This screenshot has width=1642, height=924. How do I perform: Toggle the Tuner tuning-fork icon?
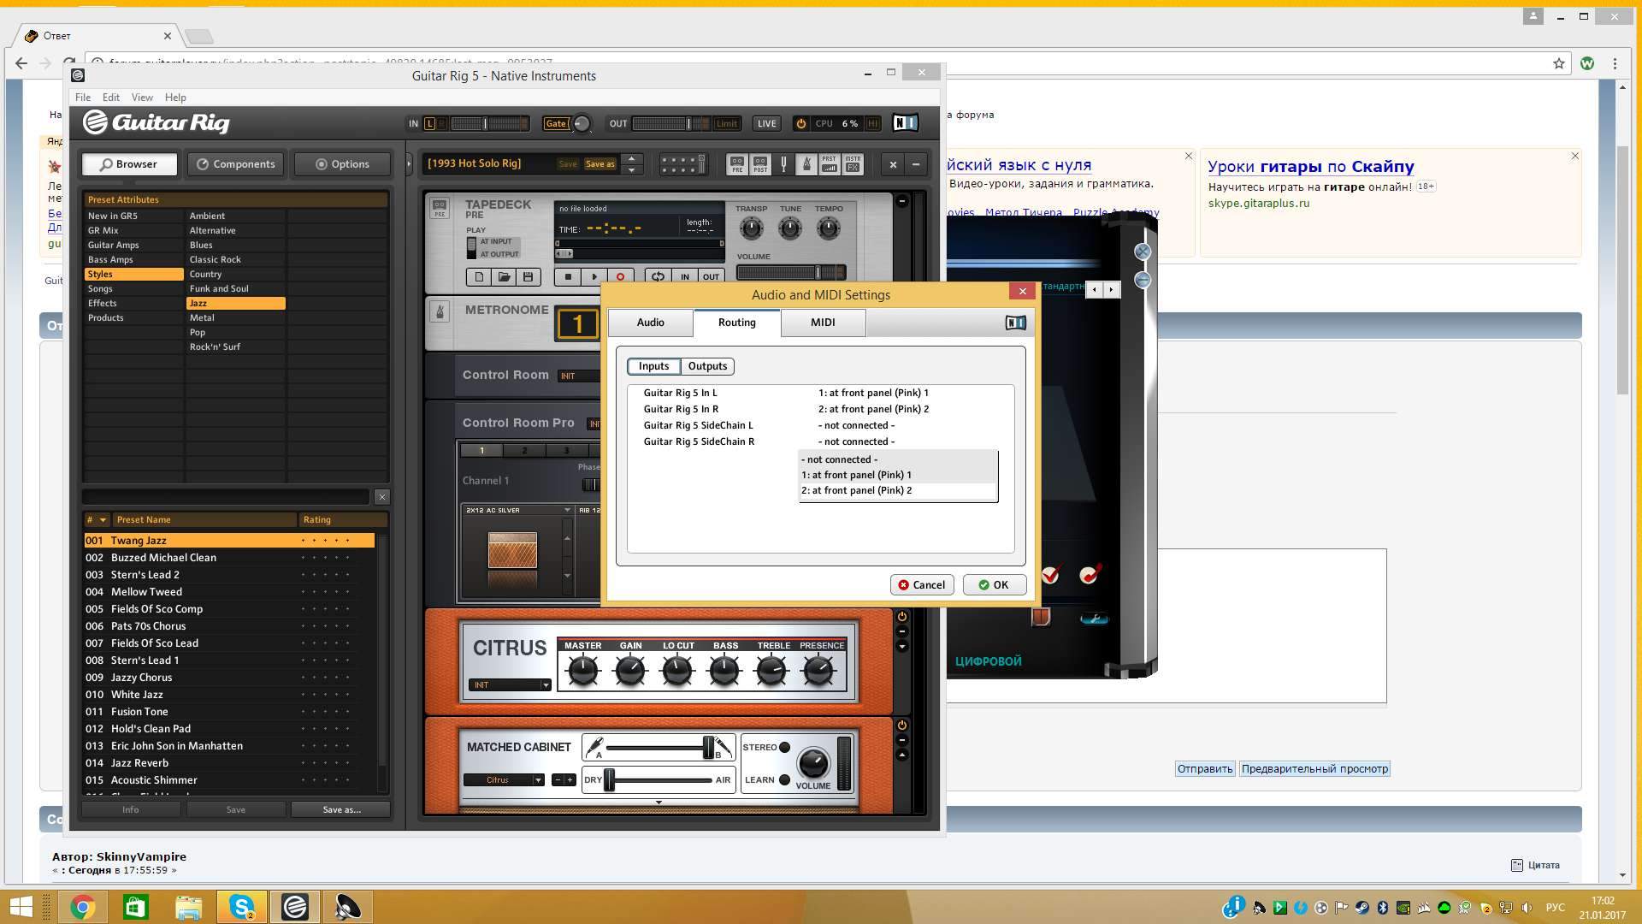pyautogui.click(x=783, y=164)
